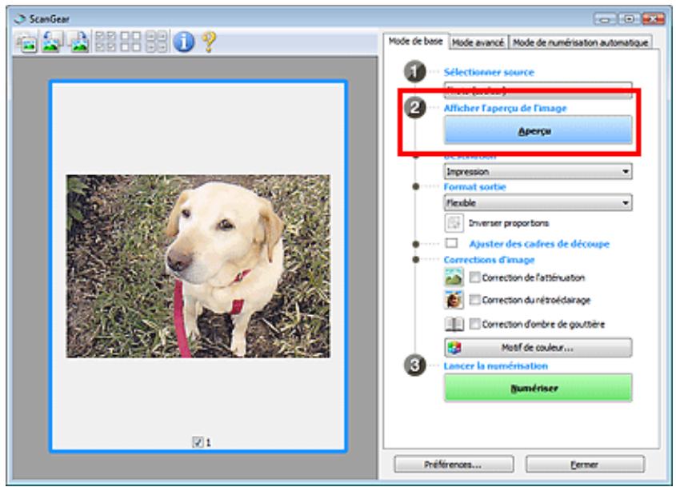This screenshot has height=487, width=676.
Task: Click the Format sortie heading
Action: coord(474,186)
